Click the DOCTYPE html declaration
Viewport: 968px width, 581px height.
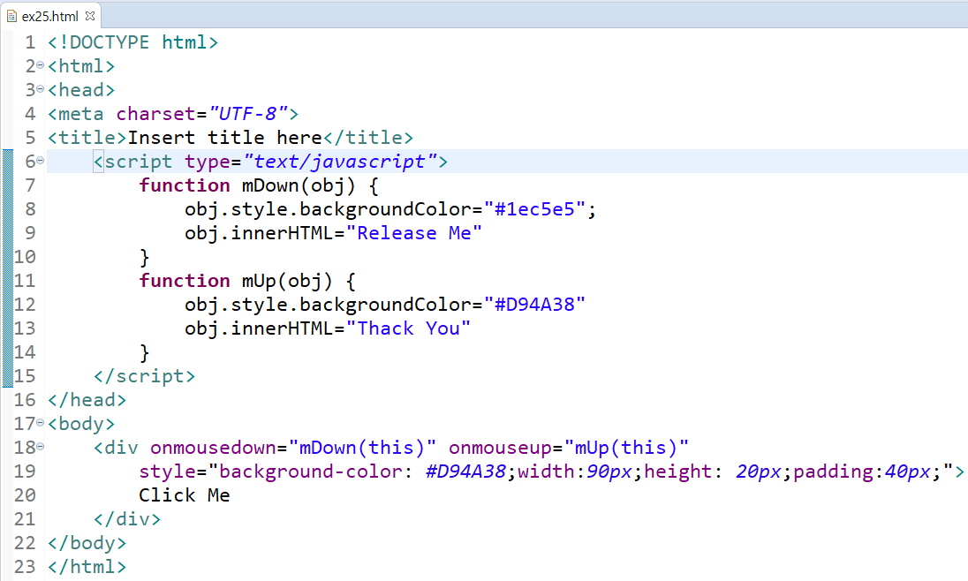click(x=132, y=42)
